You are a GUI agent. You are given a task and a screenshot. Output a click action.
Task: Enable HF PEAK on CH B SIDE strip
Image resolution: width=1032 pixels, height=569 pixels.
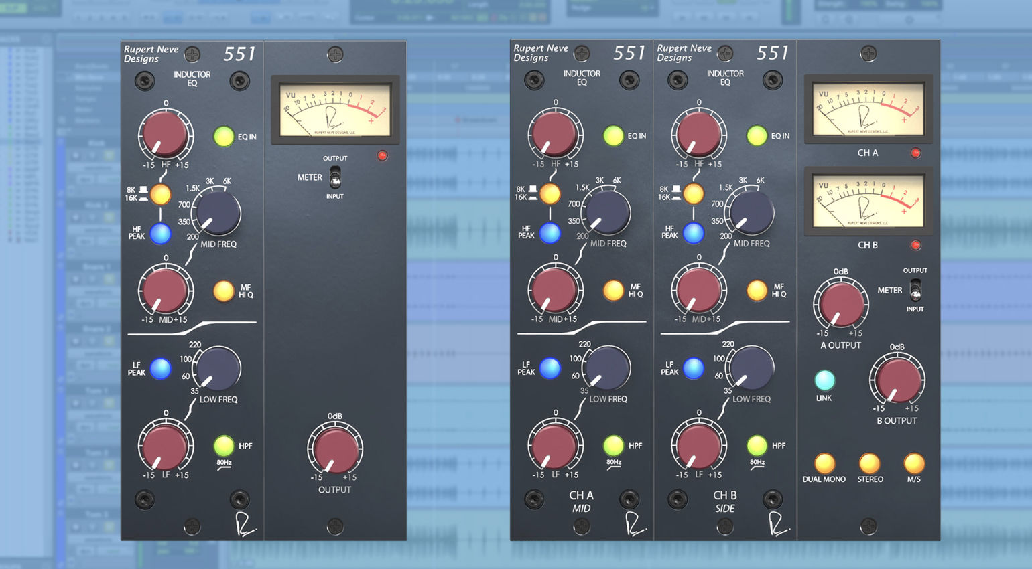(694, 233)
